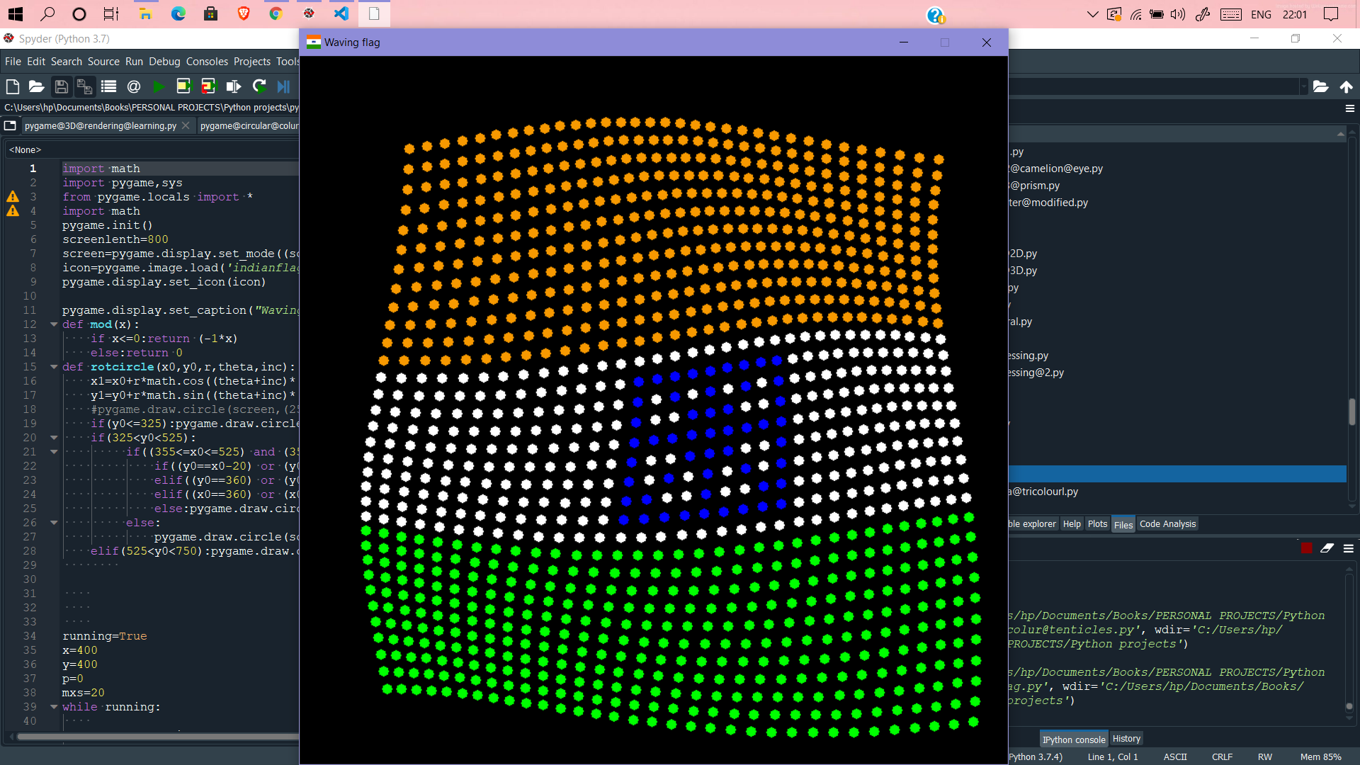Switch to the Files pane tab
1360x765 pixels.
click(1123, 524)
